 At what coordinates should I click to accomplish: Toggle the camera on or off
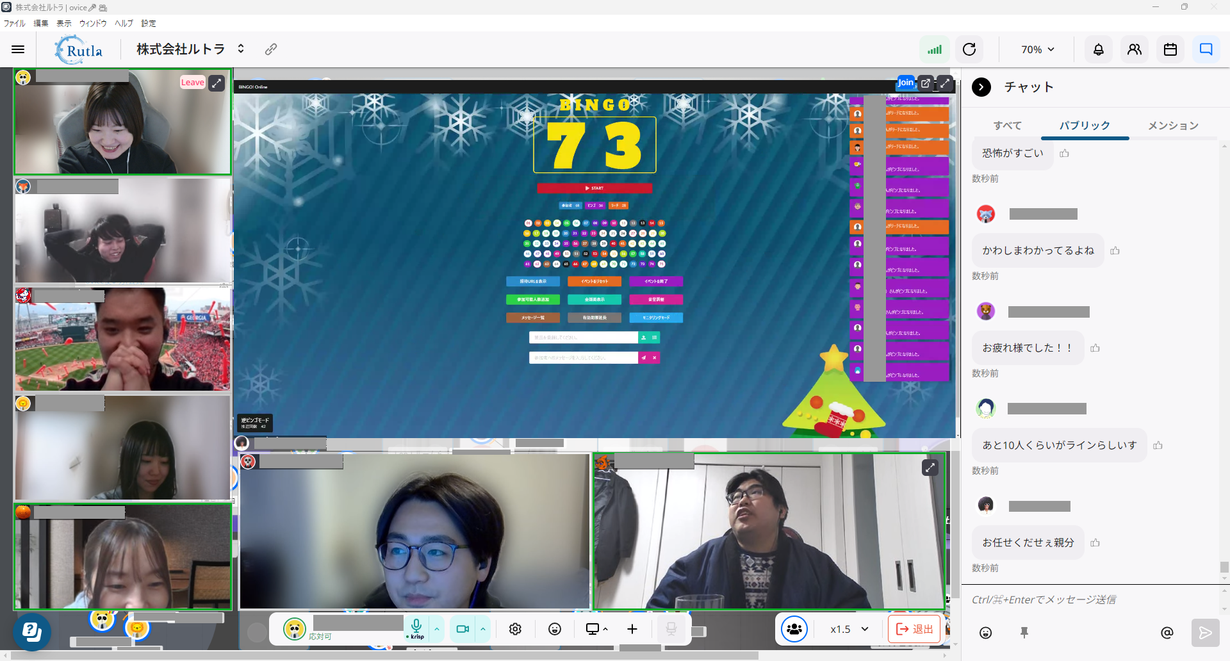click(463, 629)
